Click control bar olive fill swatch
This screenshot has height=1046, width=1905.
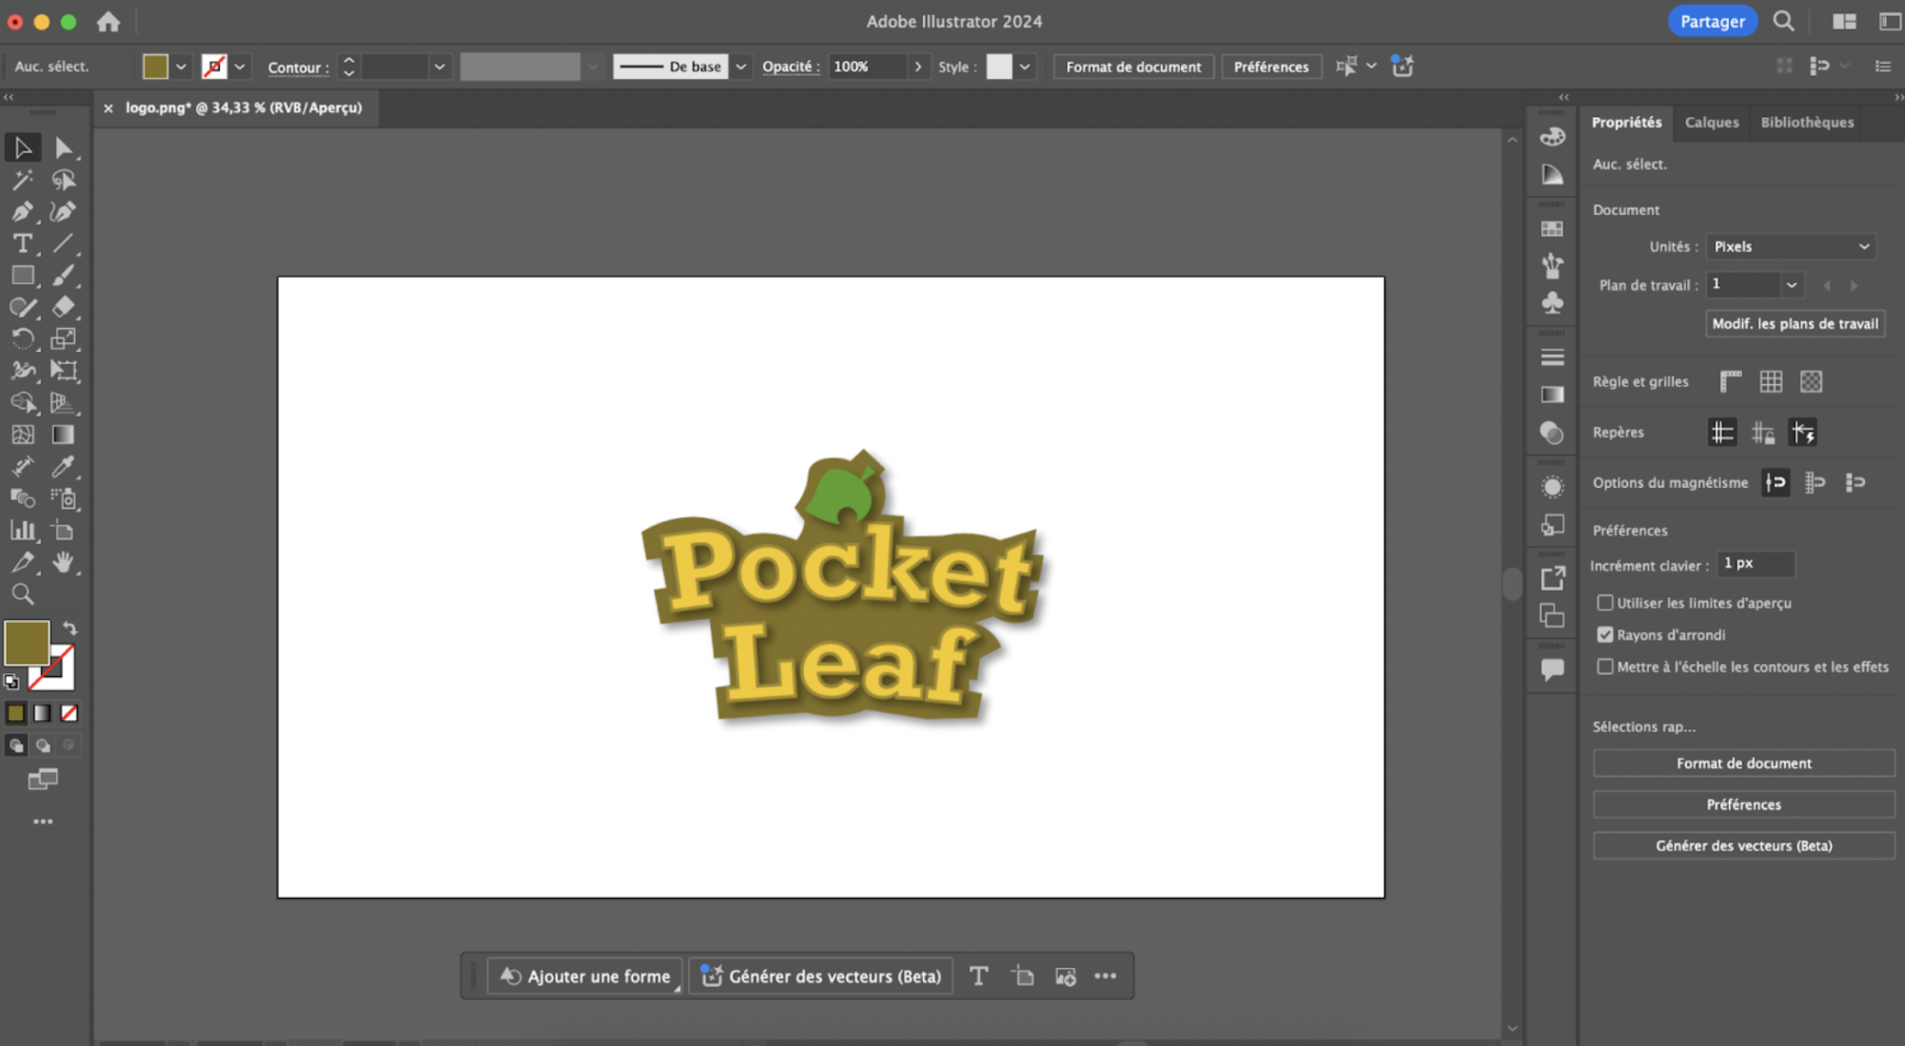[x=155, y=67]
